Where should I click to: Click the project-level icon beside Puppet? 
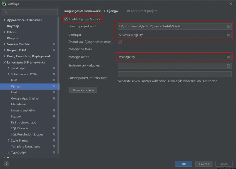(54, 116)
